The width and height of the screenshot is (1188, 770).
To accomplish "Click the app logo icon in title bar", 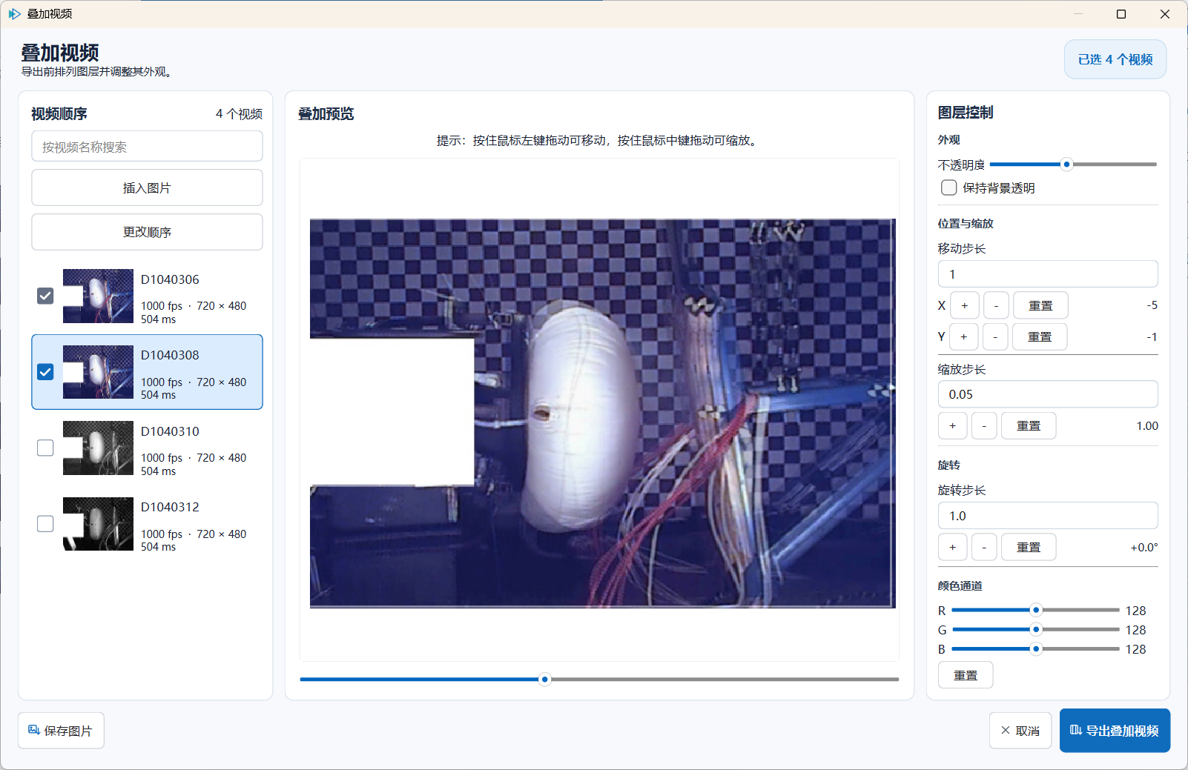I will 14,14.
